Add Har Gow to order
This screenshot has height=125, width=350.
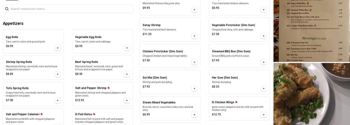point(263,88)
